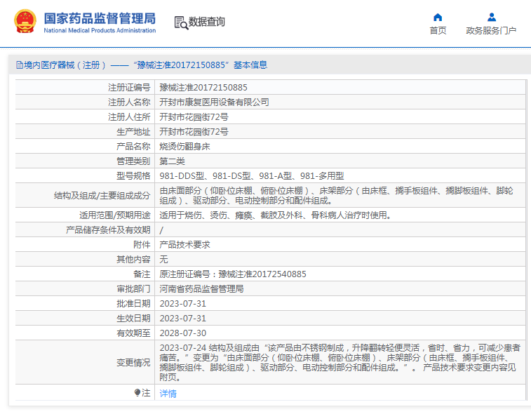Select product name 烧烫伤翻身床
This screenshot has height=414, width=531.
tap(185, 147)
